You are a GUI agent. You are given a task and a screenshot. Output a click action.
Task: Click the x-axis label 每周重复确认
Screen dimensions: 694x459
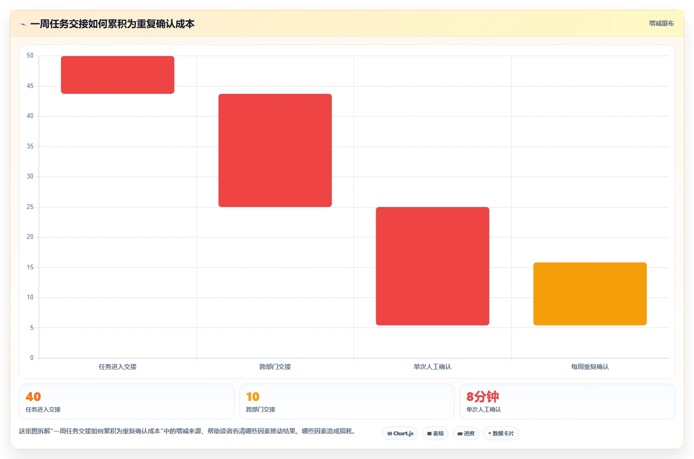(x=590, y=367)
